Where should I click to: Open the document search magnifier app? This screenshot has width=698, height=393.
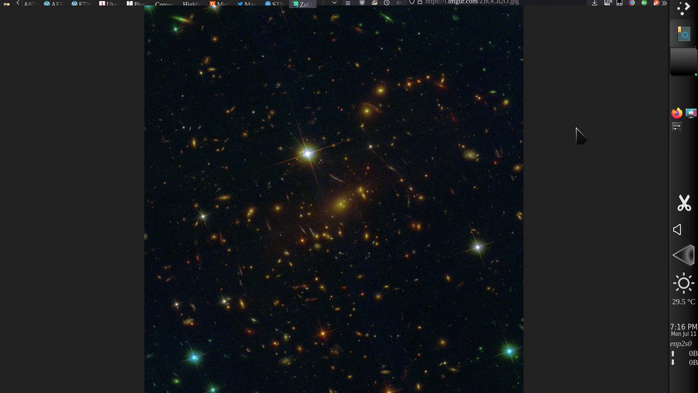click(x=683, y=34)
